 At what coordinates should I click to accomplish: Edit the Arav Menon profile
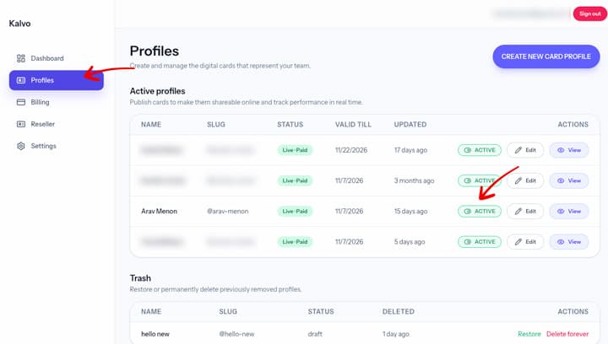tap(525, 212)
